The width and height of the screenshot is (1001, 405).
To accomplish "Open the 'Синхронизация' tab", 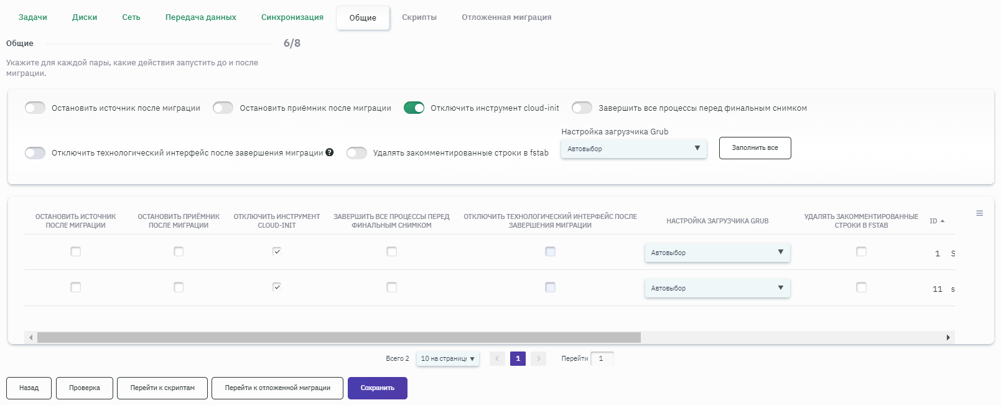I will (x=292, y=17).
